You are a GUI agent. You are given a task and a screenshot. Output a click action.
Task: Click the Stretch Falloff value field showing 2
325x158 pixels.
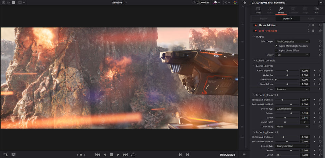305,122
